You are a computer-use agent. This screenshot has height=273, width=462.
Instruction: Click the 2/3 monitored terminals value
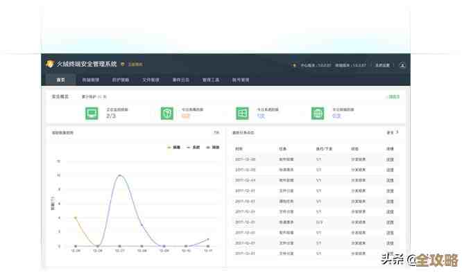[x=111, y=116]
